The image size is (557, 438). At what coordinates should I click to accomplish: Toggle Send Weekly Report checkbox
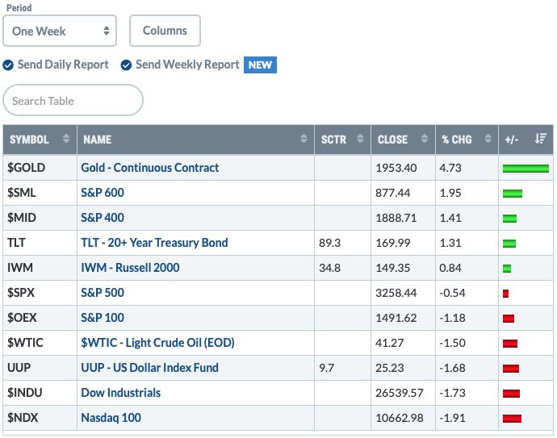(126, 65)
